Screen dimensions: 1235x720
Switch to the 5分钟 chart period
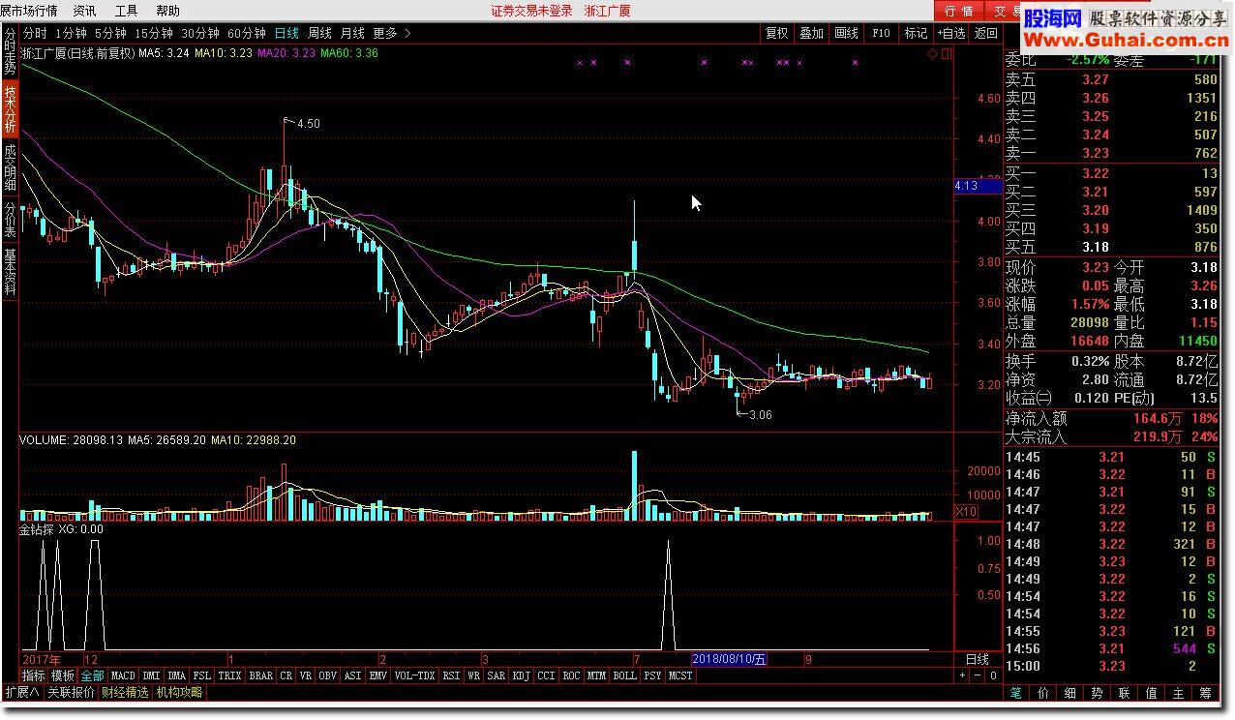[110, 33]
